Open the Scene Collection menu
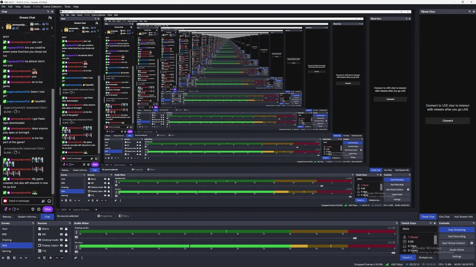 point(52,7)
